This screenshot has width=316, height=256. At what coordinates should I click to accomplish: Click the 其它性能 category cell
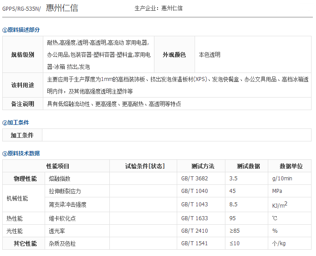(x=24, y=243)
